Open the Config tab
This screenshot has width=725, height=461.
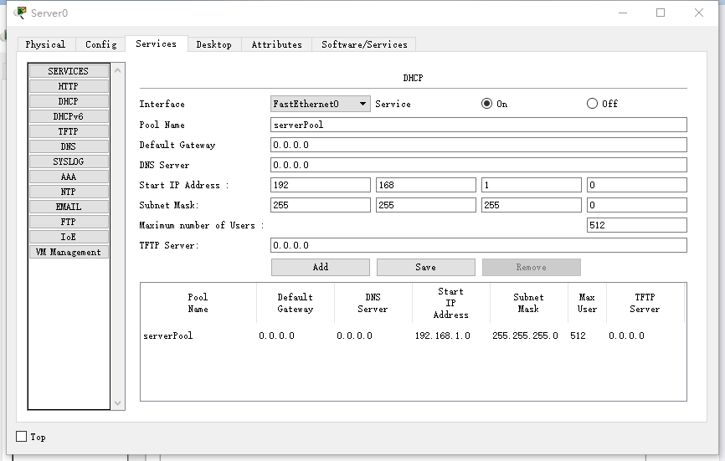point(100,44)
